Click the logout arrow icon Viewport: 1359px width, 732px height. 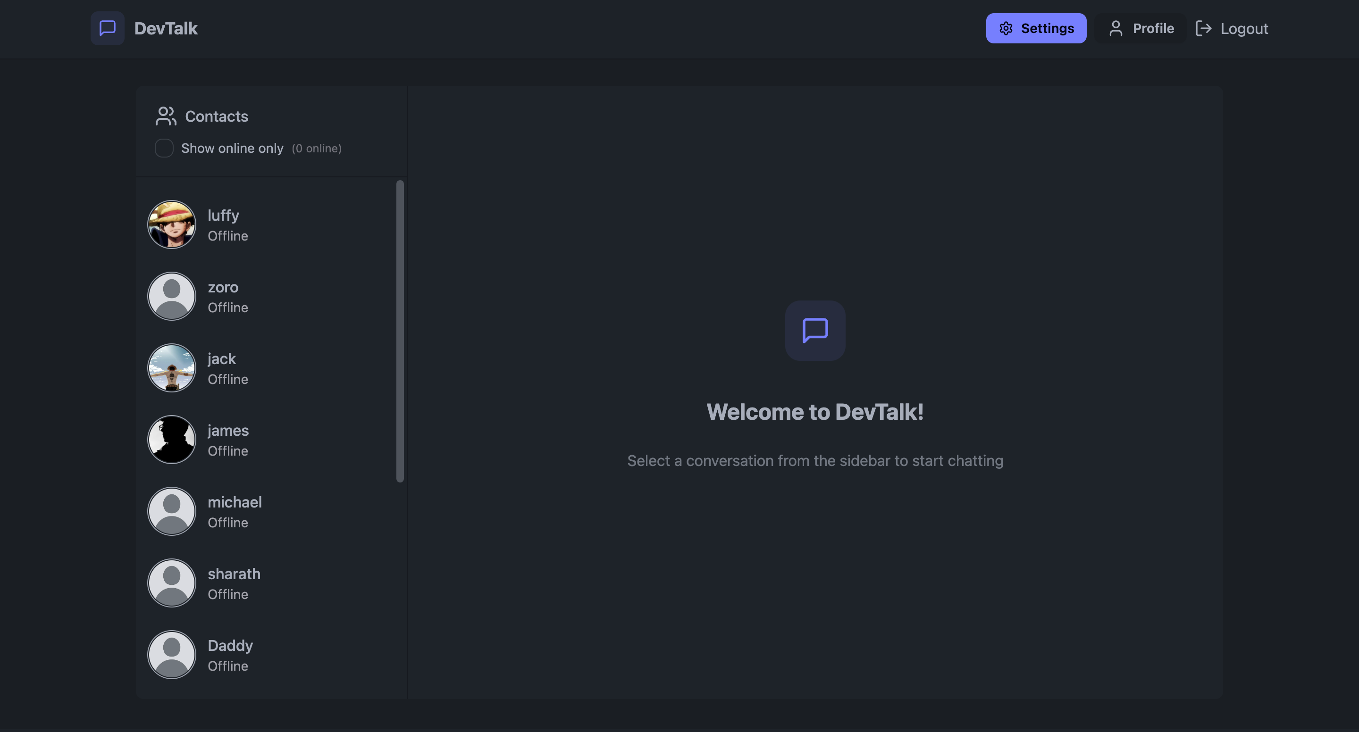pyautogui.click(x=1204, y=28)
